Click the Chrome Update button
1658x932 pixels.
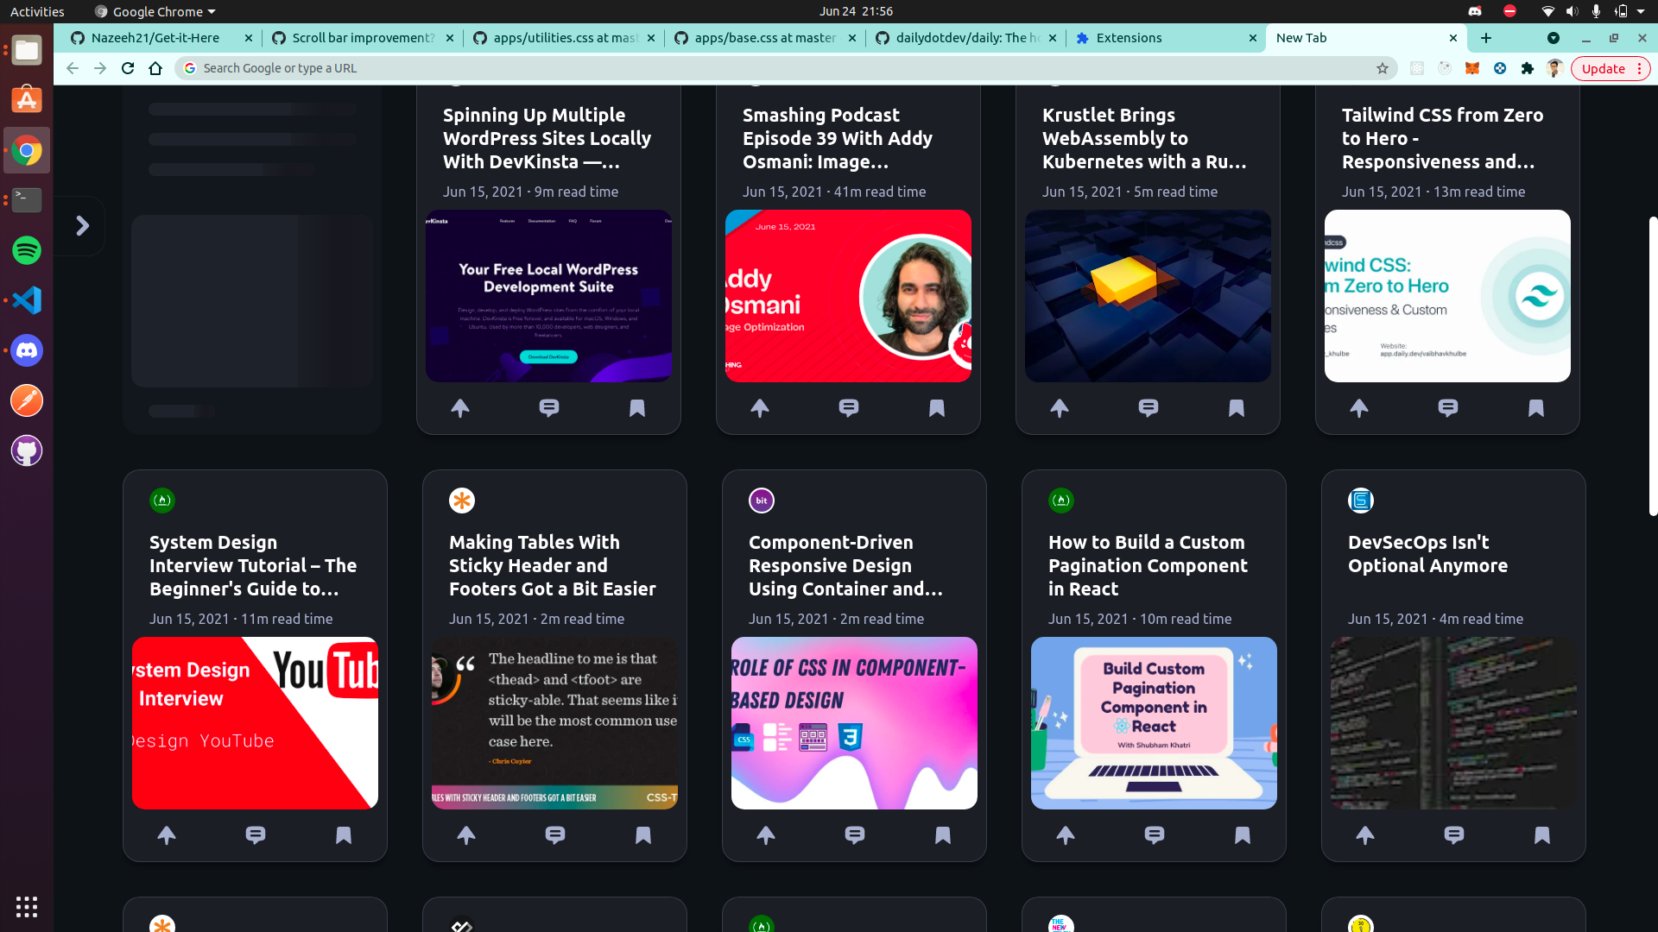coord(1604,68)
